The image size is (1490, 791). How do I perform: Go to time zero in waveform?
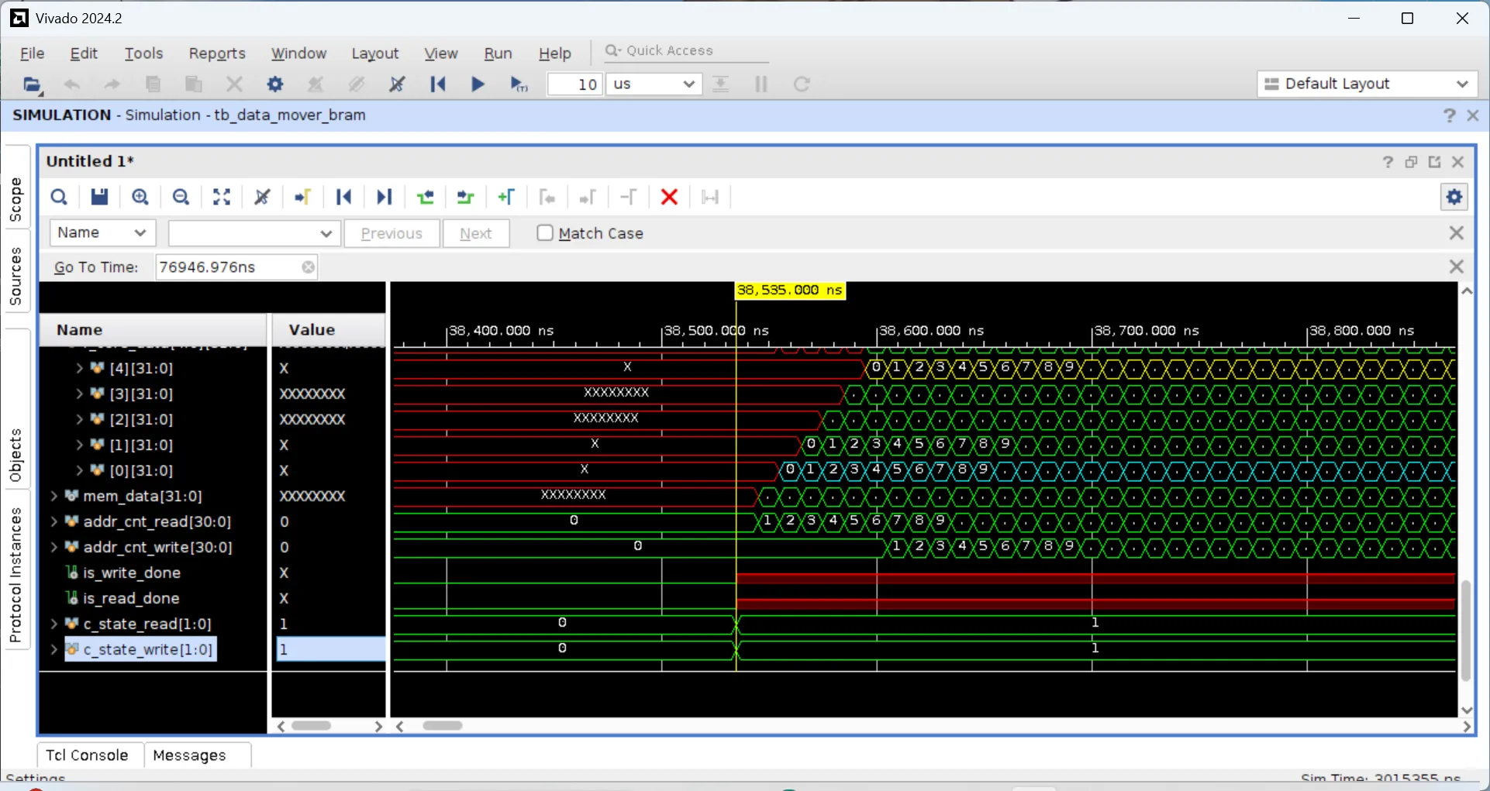tap(344, 198)
